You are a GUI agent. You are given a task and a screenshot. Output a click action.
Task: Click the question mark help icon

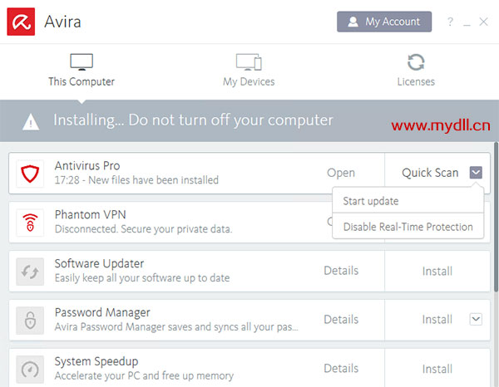pyautogui.click(x=450, y=22)
